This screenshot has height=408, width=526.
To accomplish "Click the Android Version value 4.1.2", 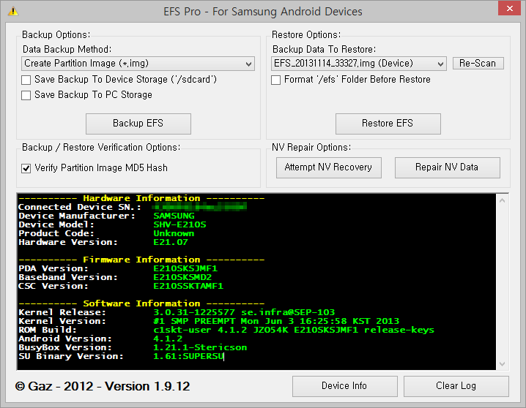I will click(x=168, y=339).
